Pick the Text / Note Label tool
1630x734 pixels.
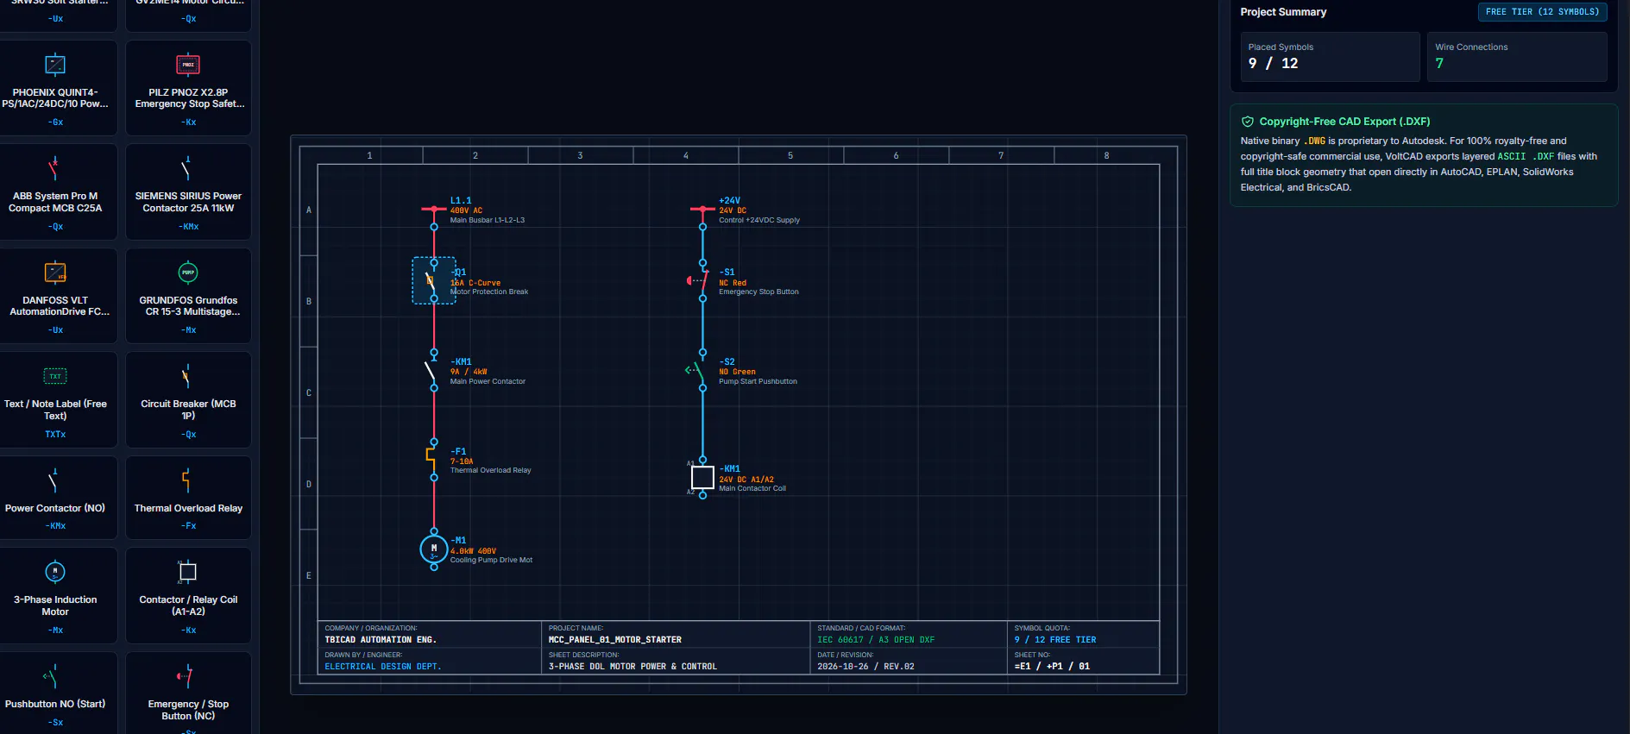pyautogui.click(x=55, y=399)
